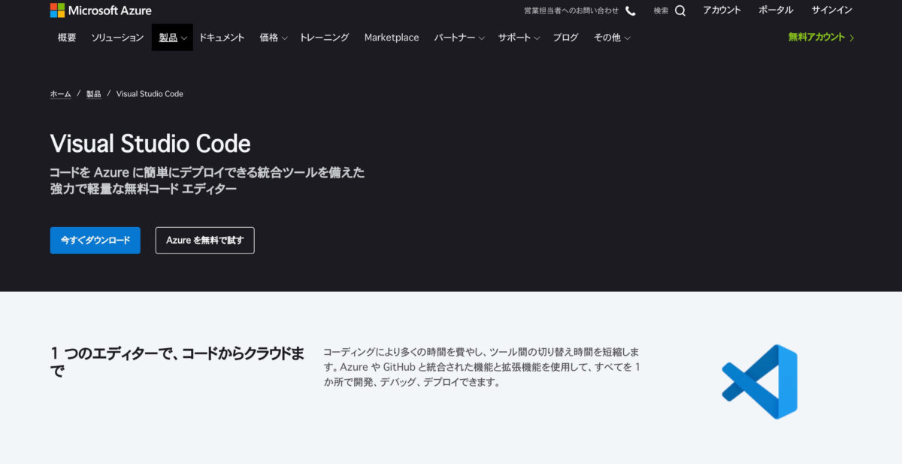Screen dimensions: 902x464
Task: Click the Microsoft Azure logo
Action: point(101,11)
